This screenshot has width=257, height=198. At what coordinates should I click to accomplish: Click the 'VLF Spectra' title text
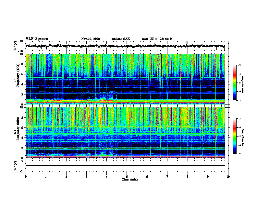click(37, 39)
